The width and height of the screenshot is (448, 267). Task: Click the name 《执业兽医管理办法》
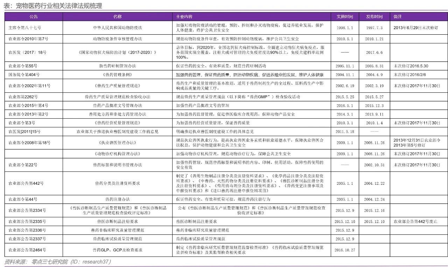[118, 143]
